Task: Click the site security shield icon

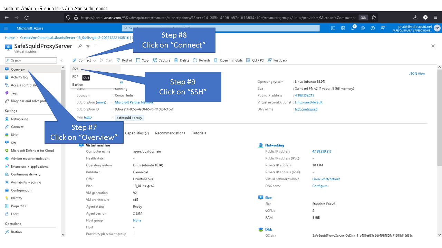Action: 68,18
